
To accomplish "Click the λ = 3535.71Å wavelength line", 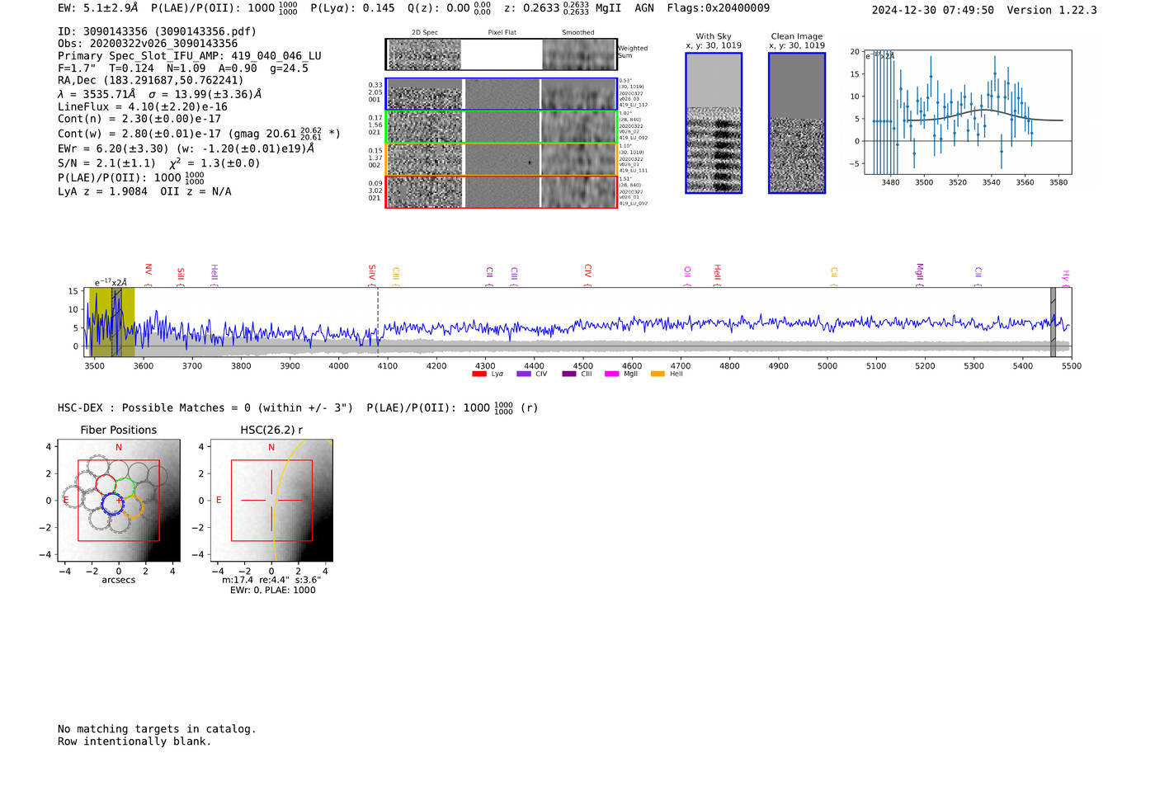I will pyautogui.click(x=160, y=94).
